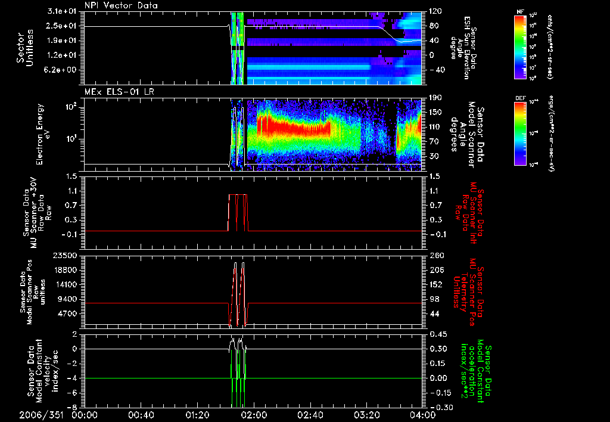Click the "NF" label above the color bar
This screenshot has height=422, width=610.
click(521, 12)
